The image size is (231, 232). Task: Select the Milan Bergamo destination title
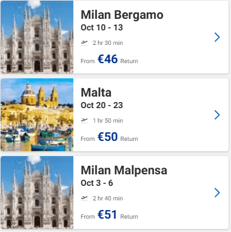coord(122,15)
